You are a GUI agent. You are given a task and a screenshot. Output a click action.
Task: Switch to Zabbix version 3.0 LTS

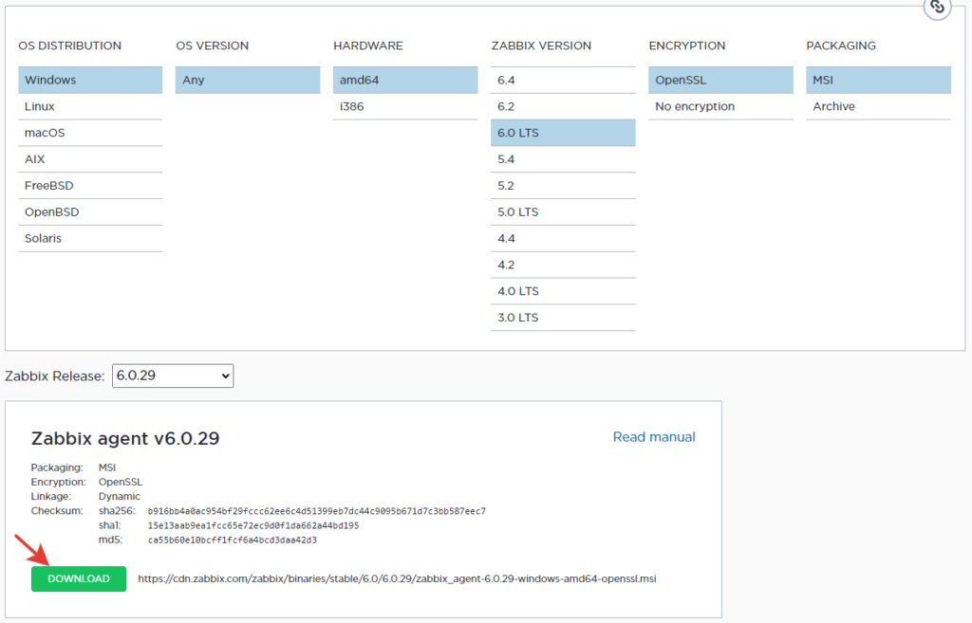(x=563, y=318)
